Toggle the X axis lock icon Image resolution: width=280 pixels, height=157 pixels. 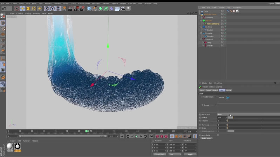coord(47,8)
